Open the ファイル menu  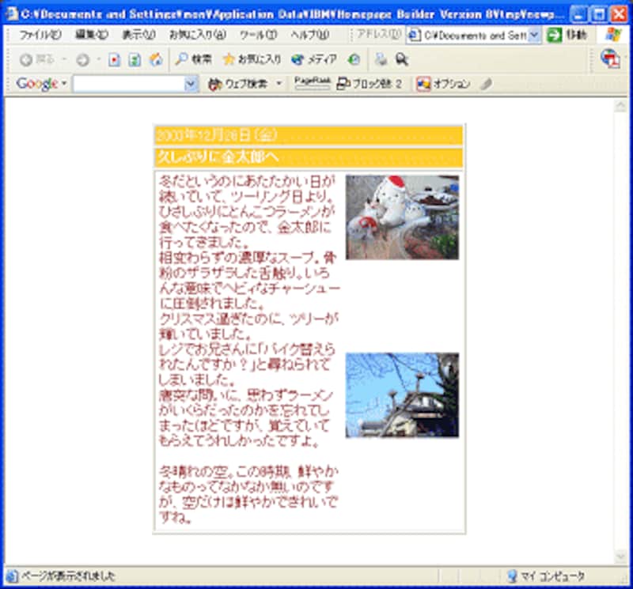[40, 36]
